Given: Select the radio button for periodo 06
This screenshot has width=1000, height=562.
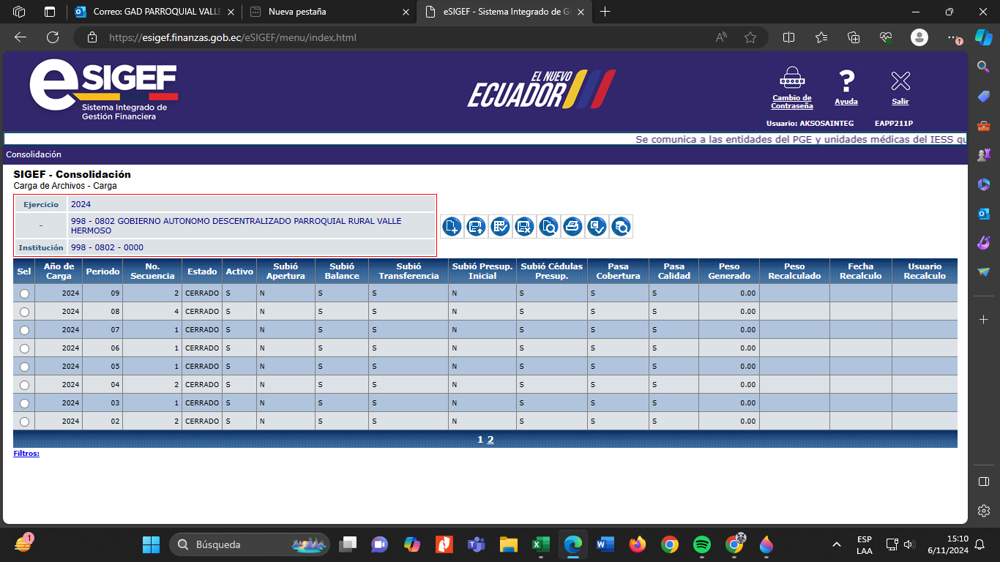Looking at the screenshot, I should pos(24,348).
